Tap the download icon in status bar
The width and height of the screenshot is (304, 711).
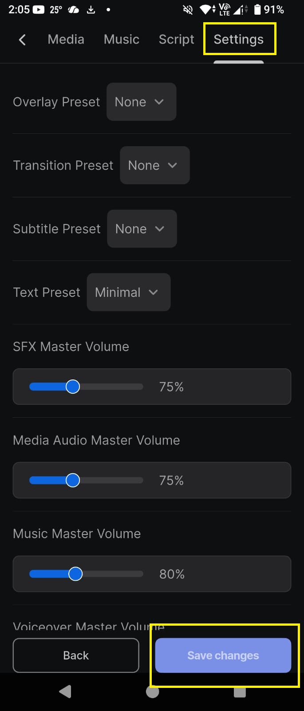coord(91,9)
